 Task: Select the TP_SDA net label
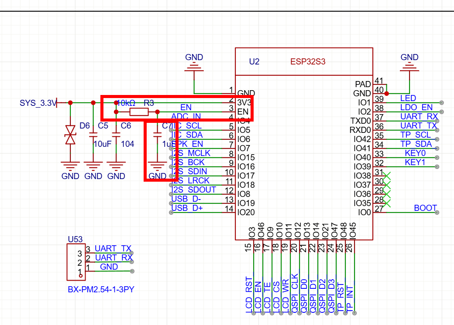(x=416, y=144)
